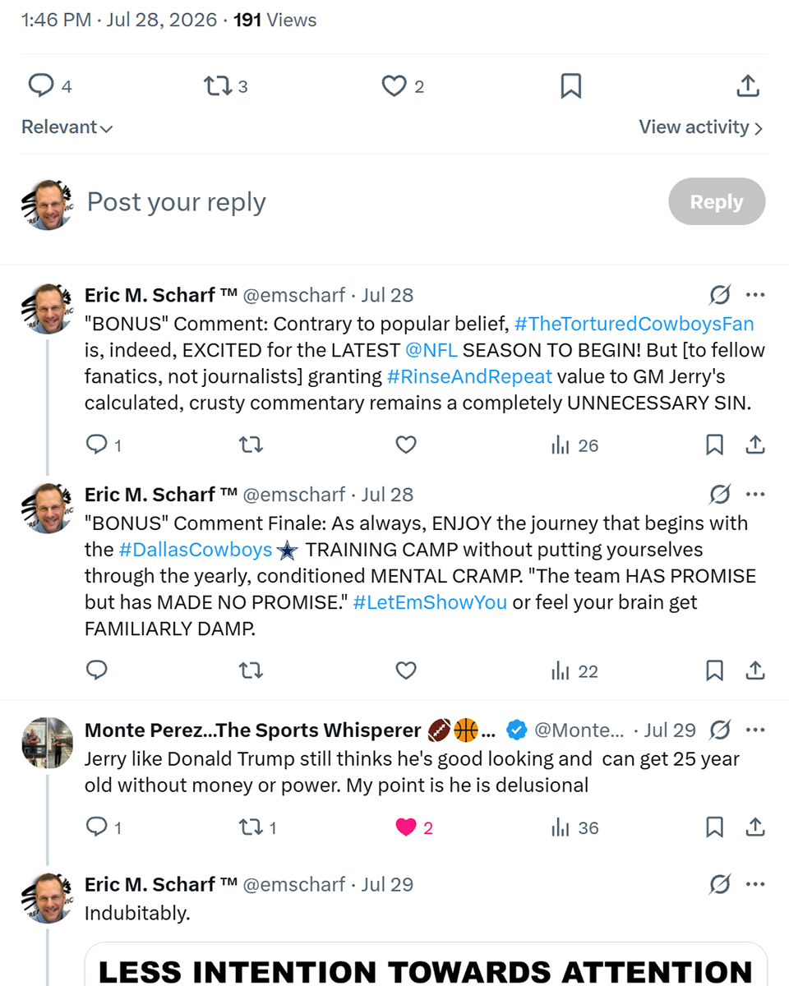The height and width of the screenshot is (986, 789).
Task: Open View activity link
Action: 701,127
